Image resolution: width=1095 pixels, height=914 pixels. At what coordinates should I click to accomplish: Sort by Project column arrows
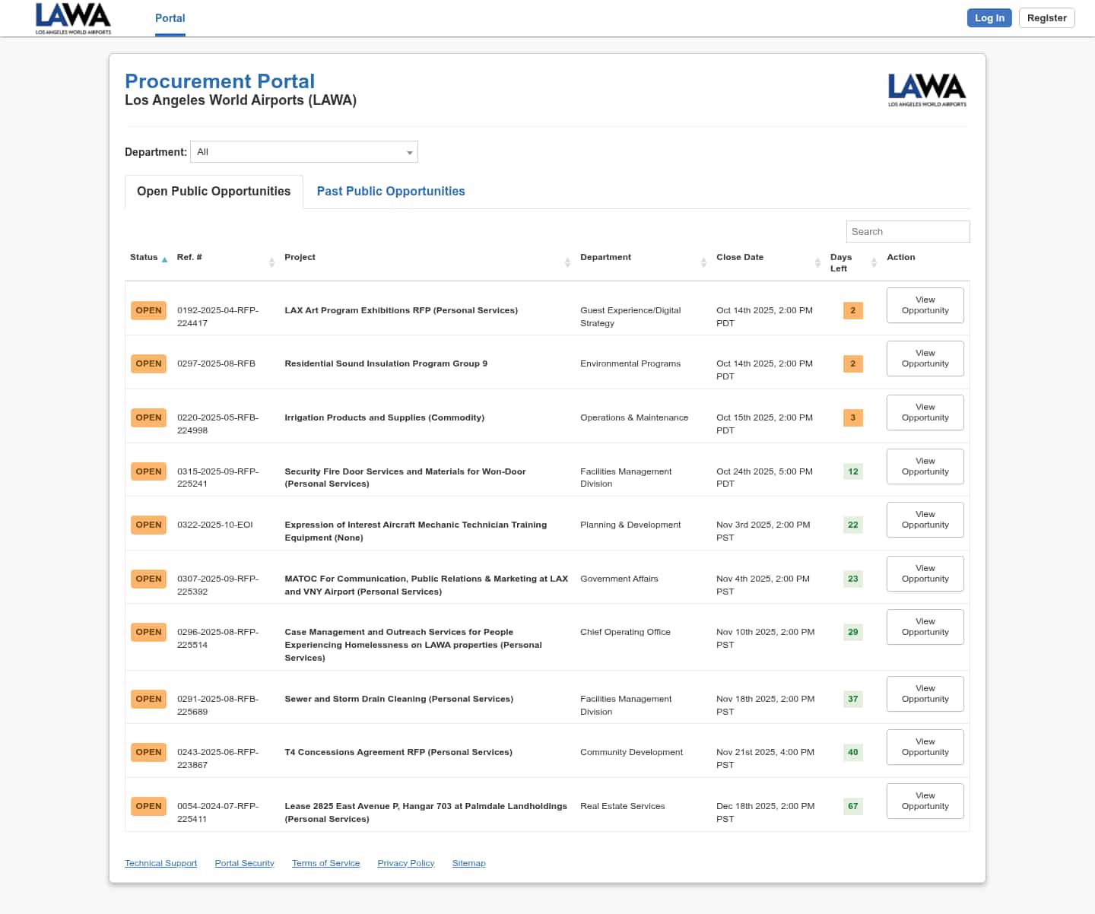[567, 262]
